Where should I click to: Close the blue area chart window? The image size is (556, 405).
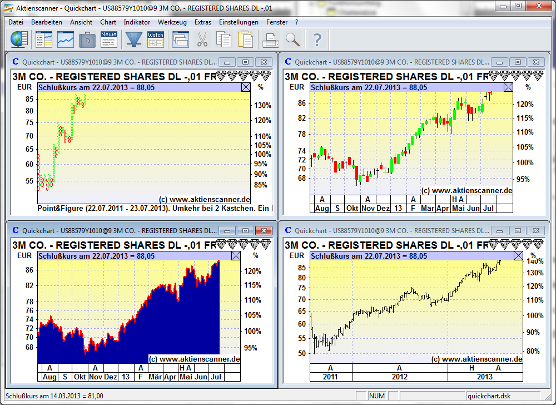tap(264, 230)
